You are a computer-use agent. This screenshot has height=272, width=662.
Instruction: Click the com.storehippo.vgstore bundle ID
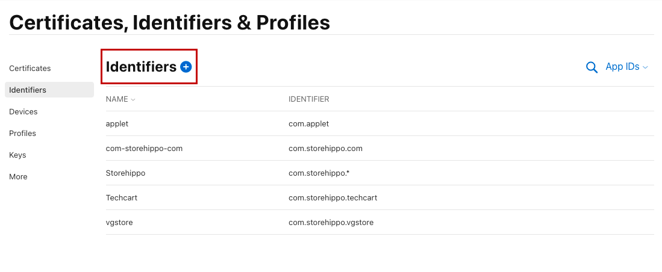tap(331, 223)
